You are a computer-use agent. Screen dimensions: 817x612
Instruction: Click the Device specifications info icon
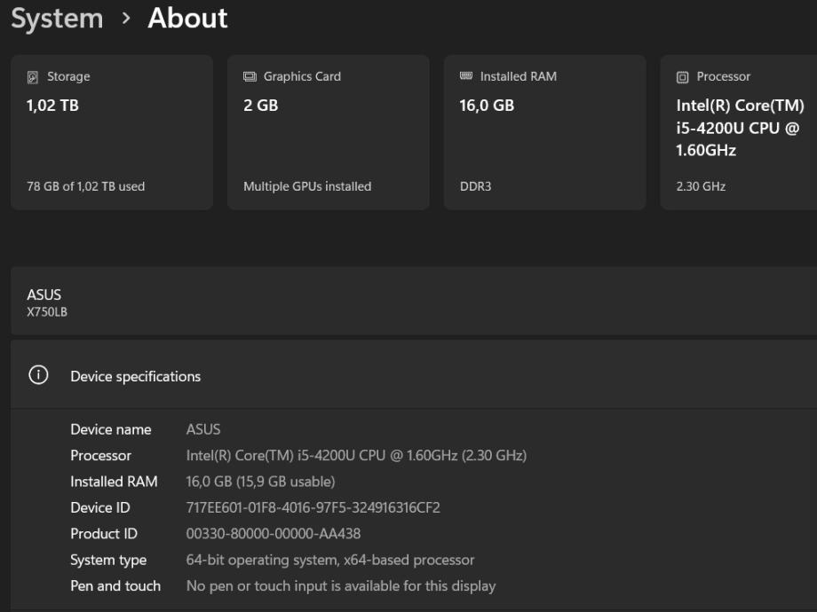(x=38, y=375)
